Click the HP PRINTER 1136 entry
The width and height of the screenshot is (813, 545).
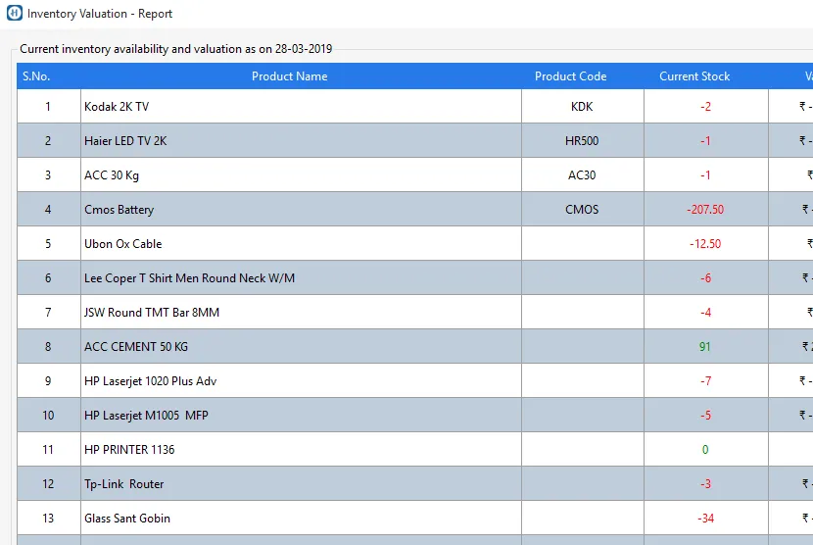click(x=129, y=450)
